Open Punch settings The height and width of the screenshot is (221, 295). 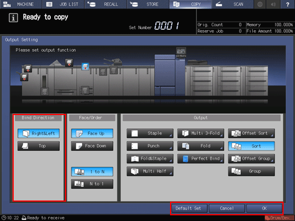[x=150, y=146]
